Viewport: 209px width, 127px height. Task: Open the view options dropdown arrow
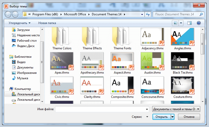click(x=181, y=23)
